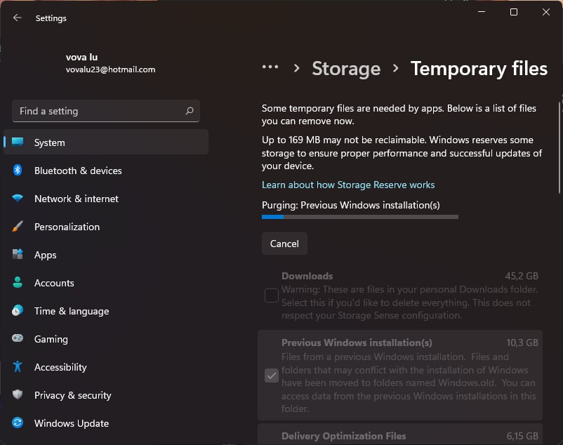
Task: Go to the Apps settings page
Action: (x=106, y=255)
